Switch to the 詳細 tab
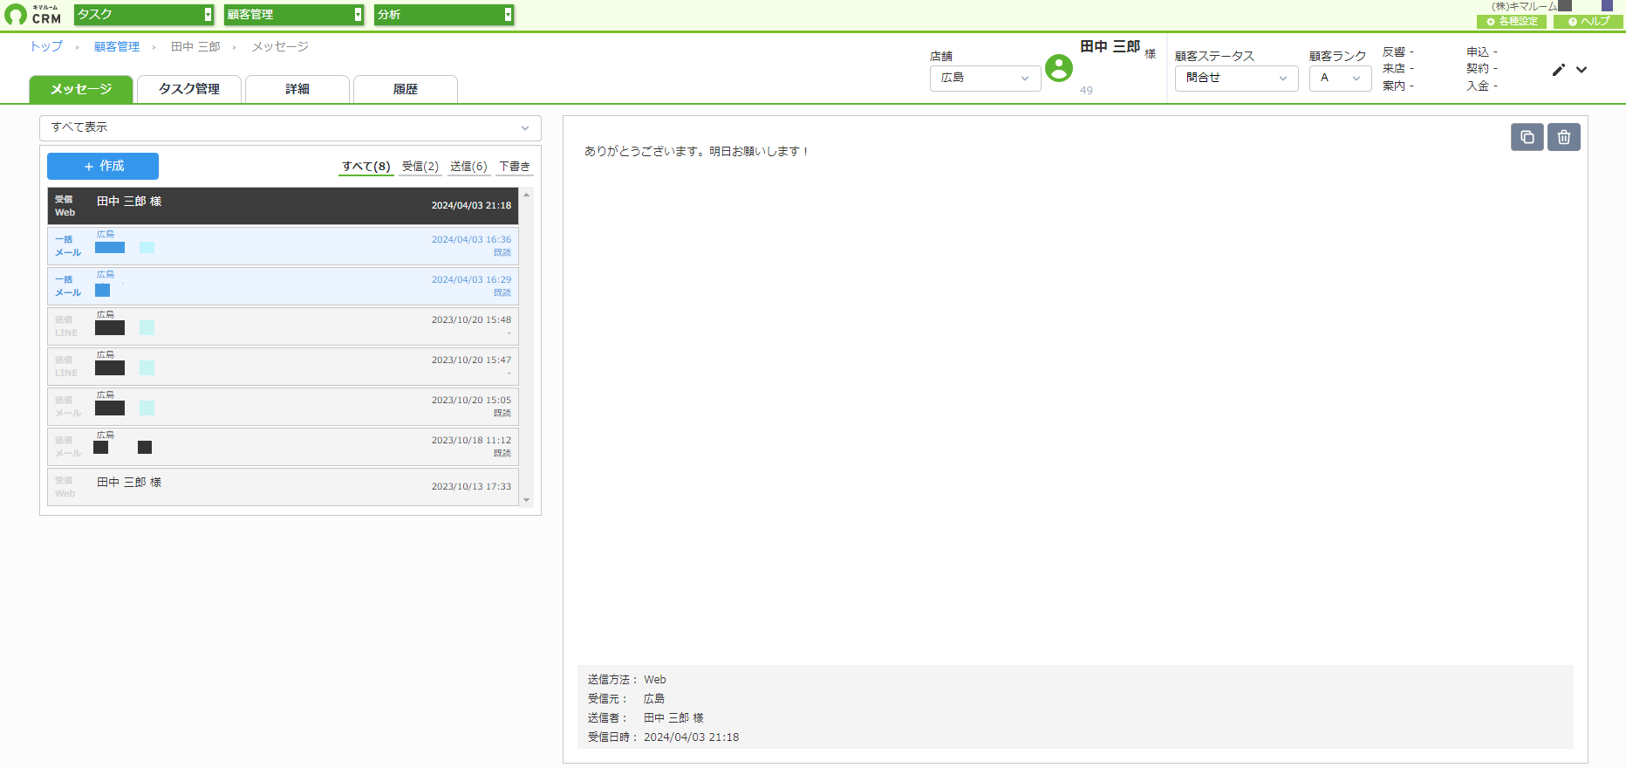1626x768 pixels. click(297, 89)
